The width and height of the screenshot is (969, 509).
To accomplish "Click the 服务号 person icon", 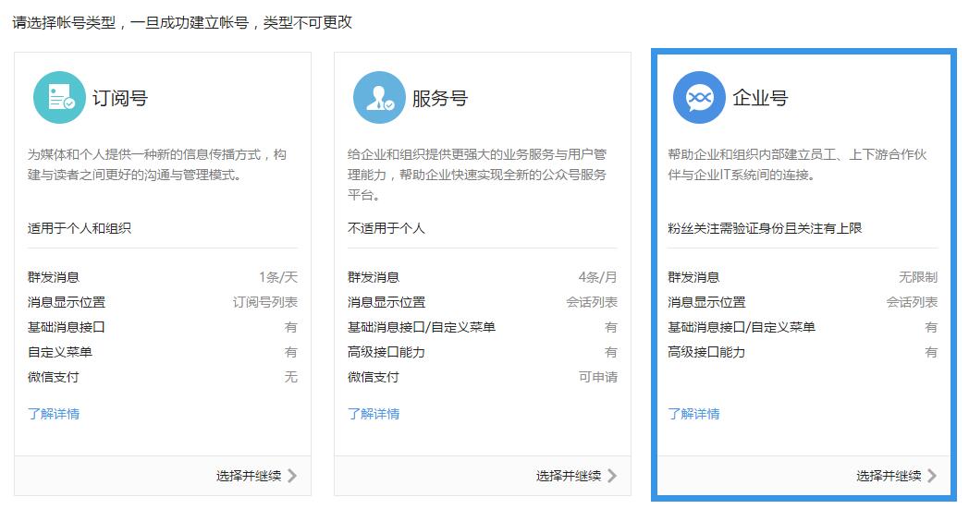I will [x=379, y=98].
